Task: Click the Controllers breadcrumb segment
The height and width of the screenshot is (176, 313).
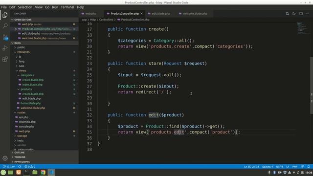Action: 106,20
